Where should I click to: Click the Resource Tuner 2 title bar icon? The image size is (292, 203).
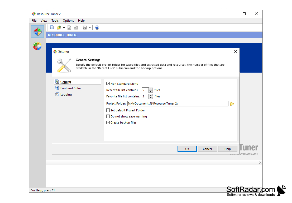pos(33,14)
